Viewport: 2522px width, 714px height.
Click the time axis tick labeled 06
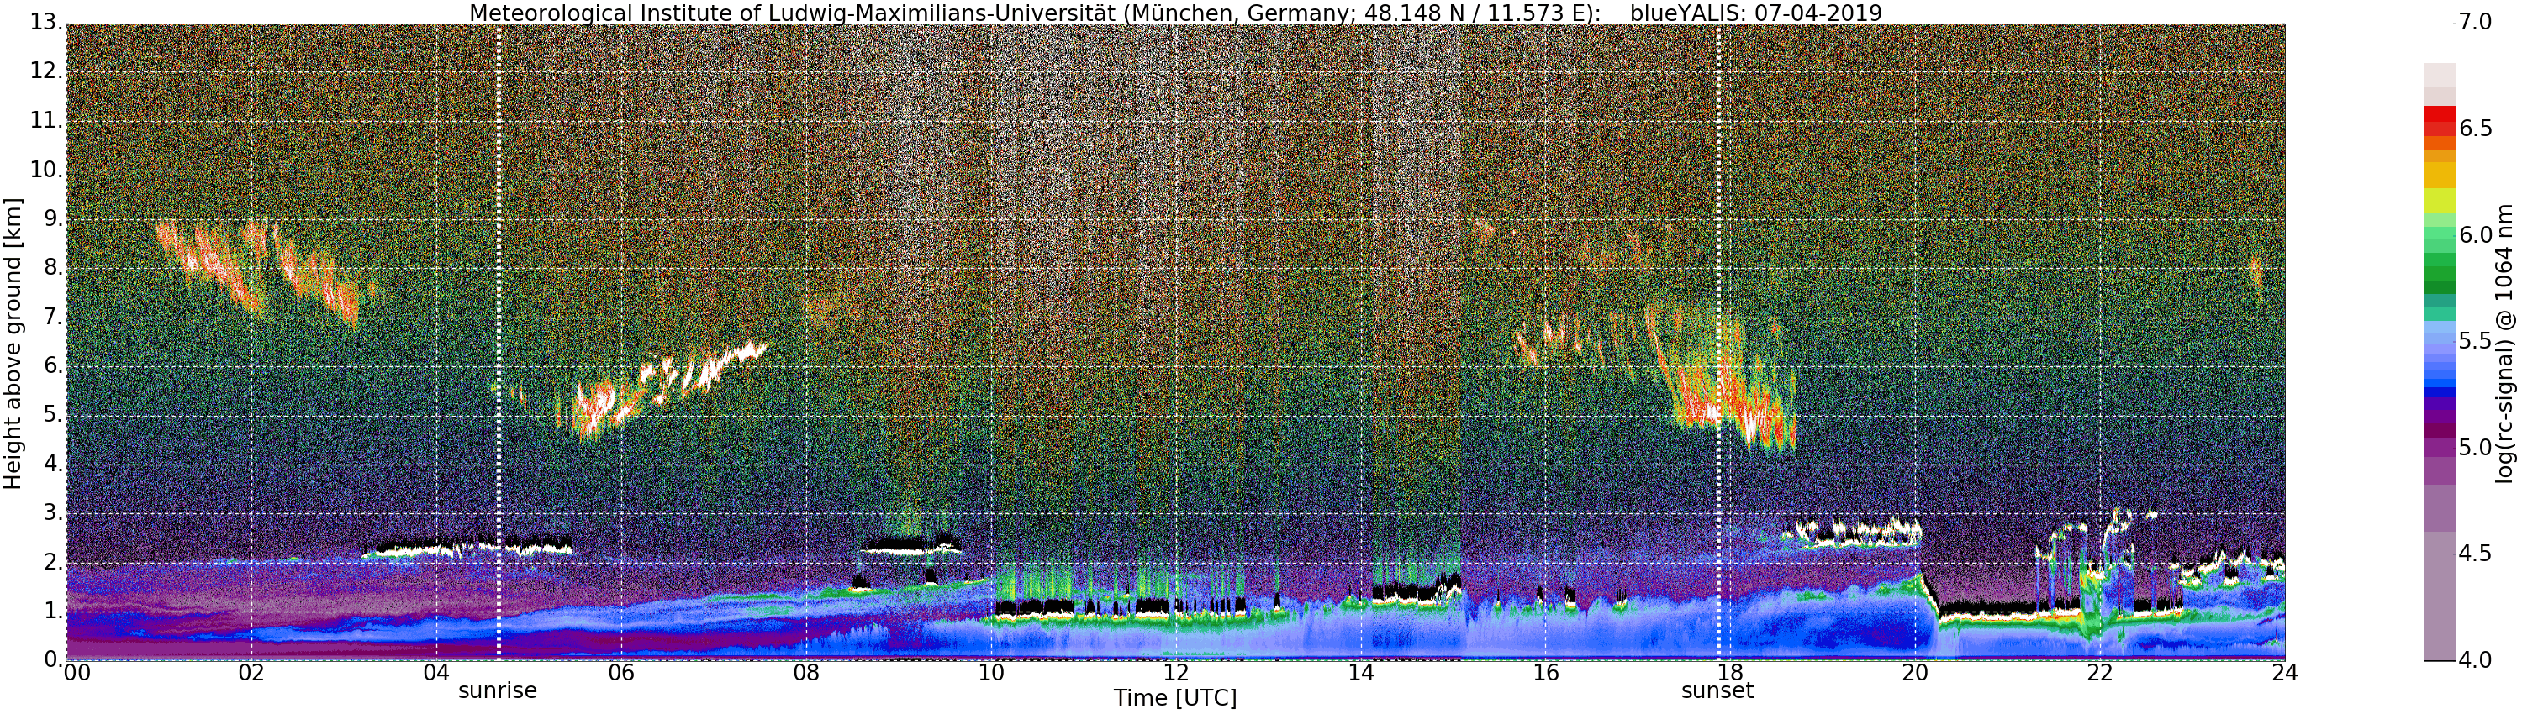click(x=620, y=673)
